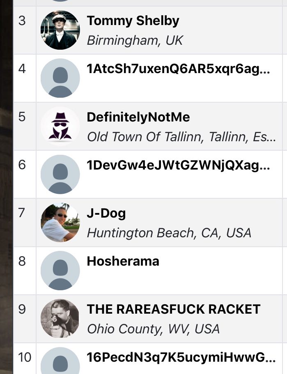Image resolution: width=287 pixels, height=374 pixels.
Task: Click Huntington Beach, CA, USA location
Action: click(169, 233)
